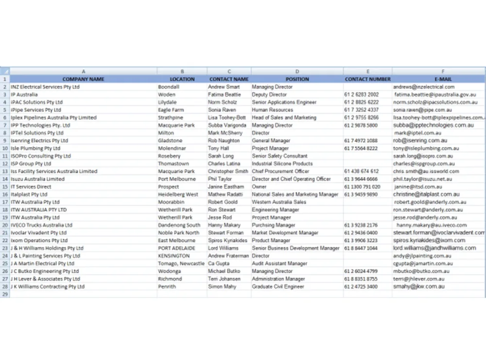Screen dimensions: 486x364
Task: Click position Senior Applications Engineer
Action: click(297, 102)
